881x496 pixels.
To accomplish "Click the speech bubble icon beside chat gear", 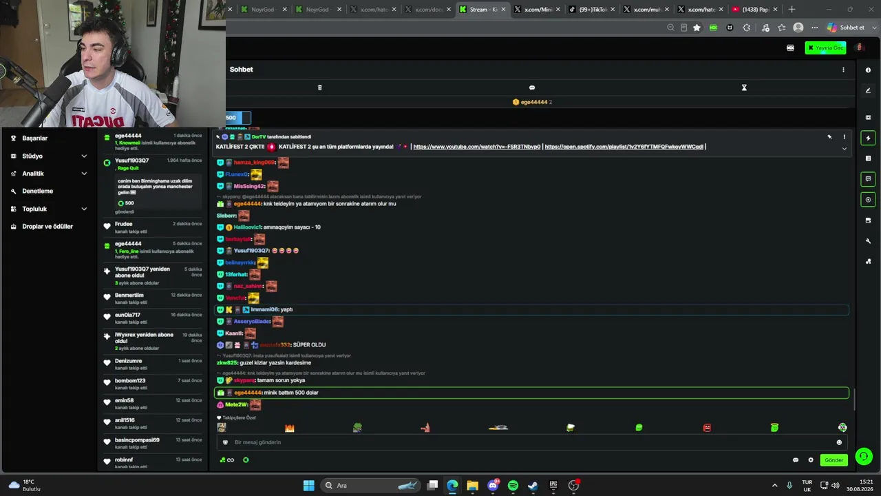I will point(796,459).
